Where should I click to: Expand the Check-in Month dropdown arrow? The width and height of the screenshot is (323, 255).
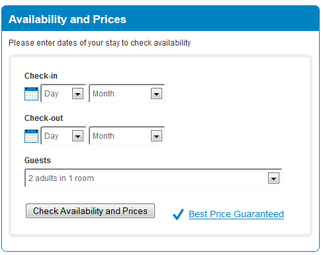click(x=156, y=94)
